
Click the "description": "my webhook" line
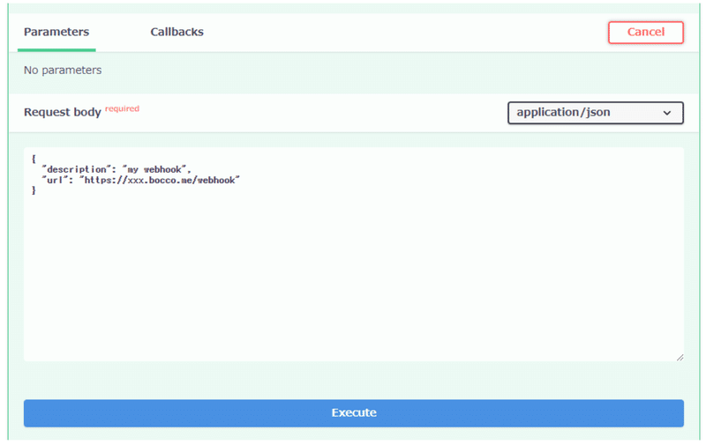tap(116, 169)
